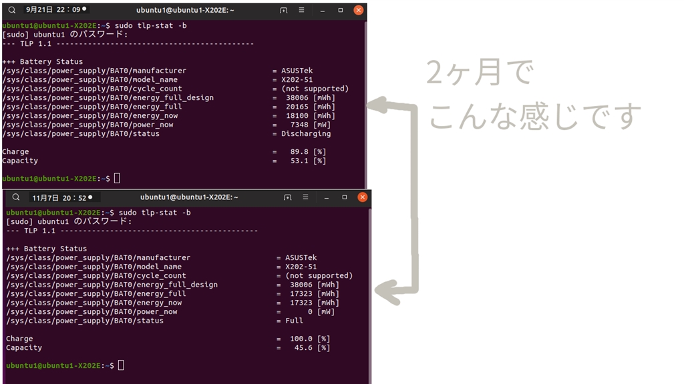Screen dimensions: 684x384
Task: Click the lower terminal prompt cursor
Action: click(121, 365)
